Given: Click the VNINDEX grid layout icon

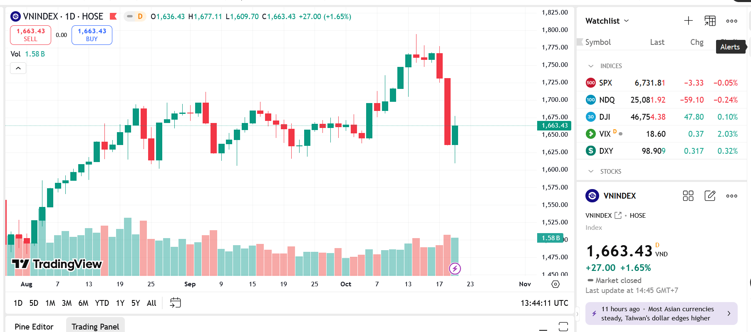Looking at the screenshot, I should click(688, 196).
